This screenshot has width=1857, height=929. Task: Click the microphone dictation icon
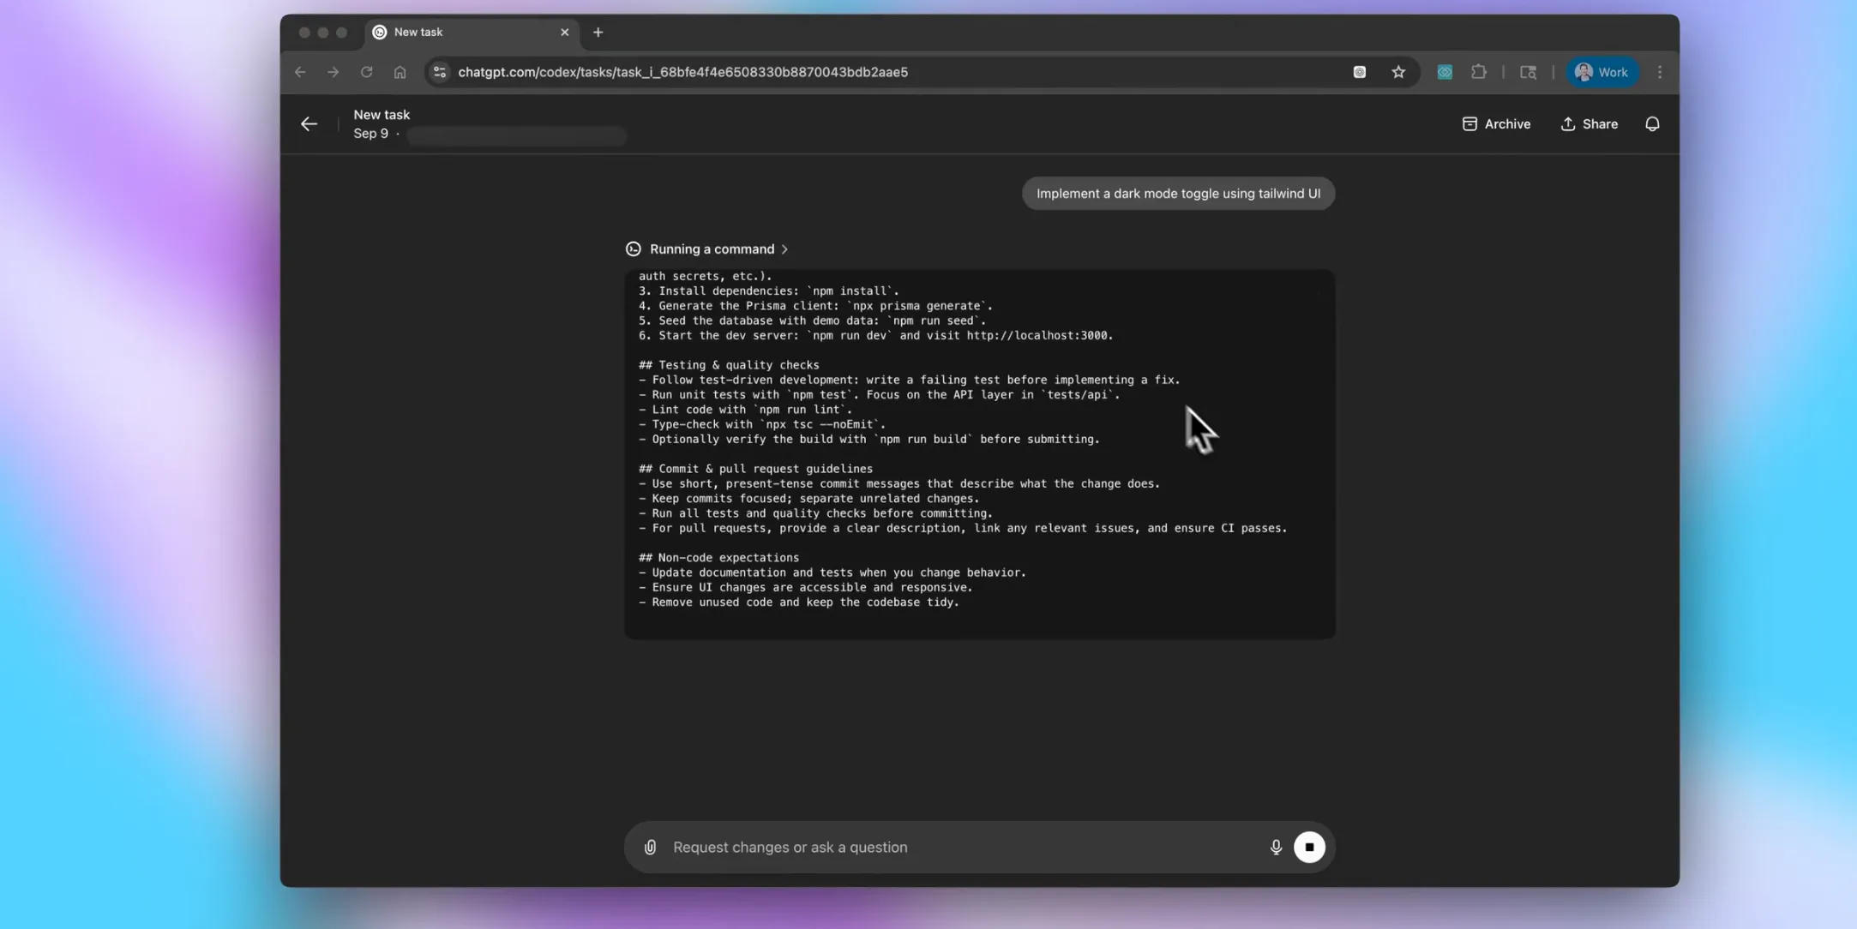[1275, 847]
